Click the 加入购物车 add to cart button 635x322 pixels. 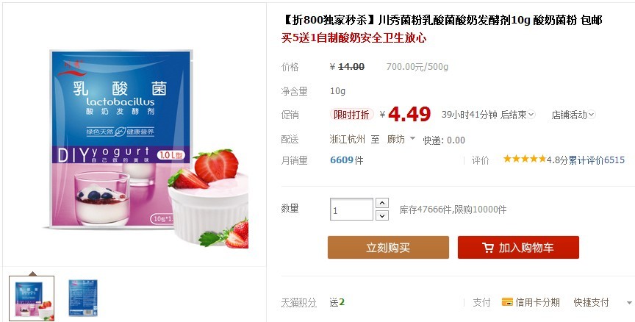518,247
